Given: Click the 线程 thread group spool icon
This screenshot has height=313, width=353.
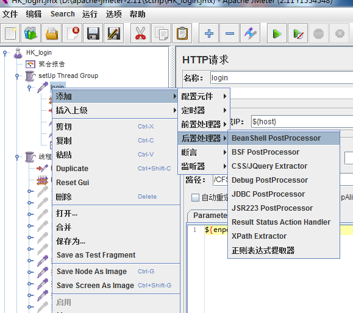Looking at the screenshot, I should click(x=30, y=156).
